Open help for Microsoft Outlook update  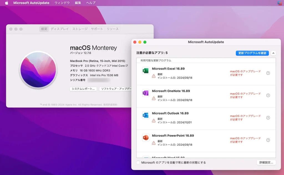pyautogui.click(x=268, y=118)
